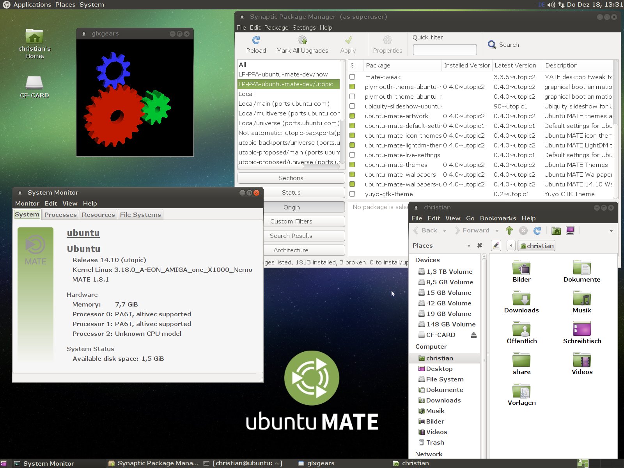Open the home folder toolbar icon
This screenshot has height=468, width=624.
pos(556,230)
